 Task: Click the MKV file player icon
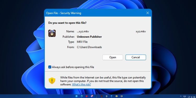pyautogui.click(x=52, y=33)
